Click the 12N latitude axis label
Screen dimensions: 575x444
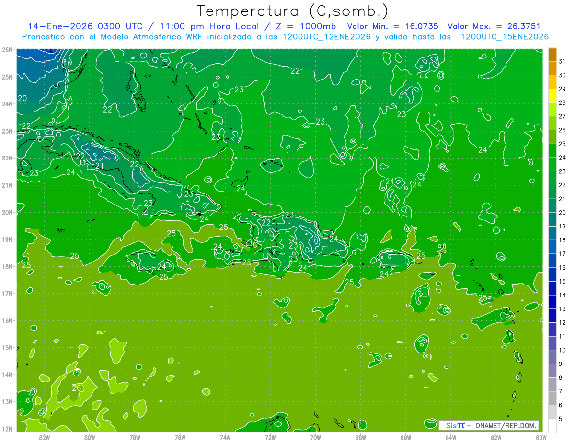coord(7,429)
